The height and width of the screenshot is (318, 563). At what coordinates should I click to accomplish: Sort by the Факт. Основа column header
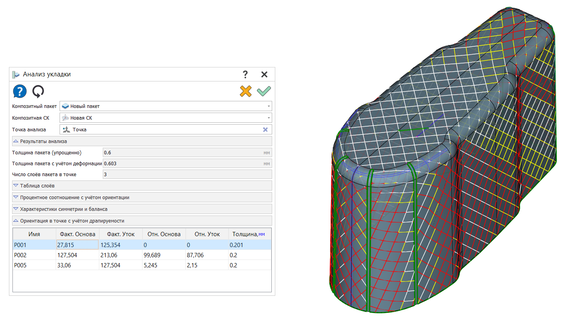[x=77, y=234]
